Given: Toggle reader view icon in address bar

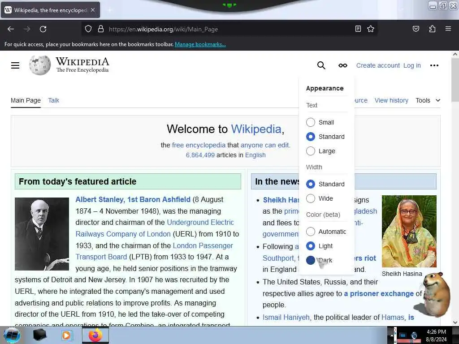Looking at the screenshot, I should (x=358, y=29).
